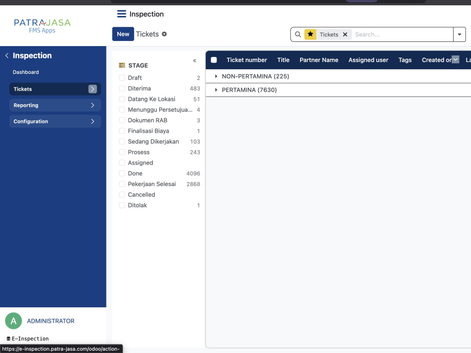Go back with the Inspection back arrow
Screen dimensions: 471x353
pos(7,56)
